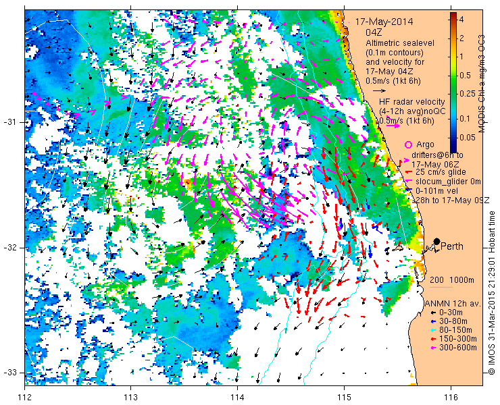
Task: Click the 'MODIS Chl-a mg/m3 OC3' vertical label
Action: click(x=481, y=84)
